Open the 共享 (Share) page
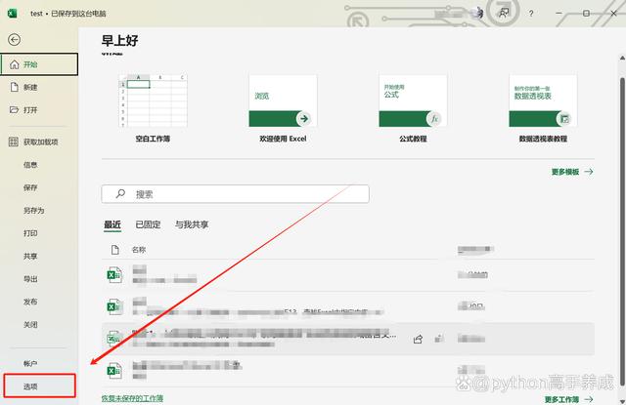The image size is (626, 405). click(30, 256)
